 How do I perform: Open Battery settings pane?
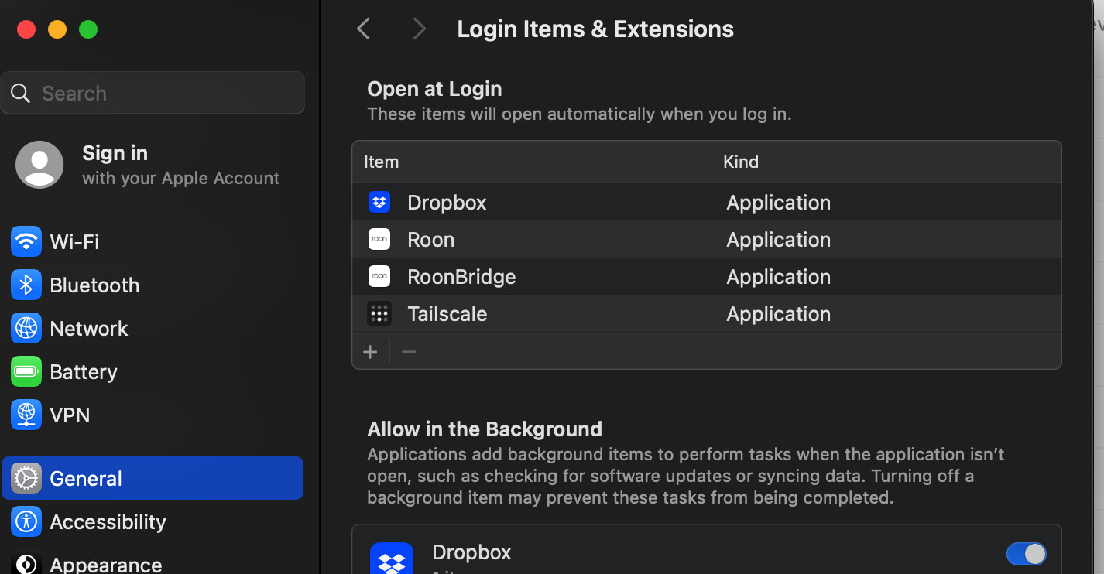pyautogui.click(x=153, y=371)
